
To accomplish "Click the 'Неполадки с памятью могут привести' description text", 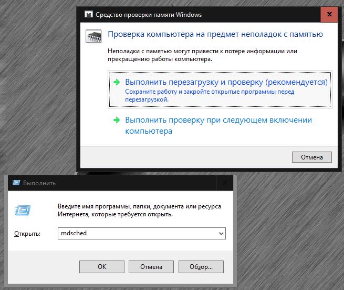I will 202,55.
